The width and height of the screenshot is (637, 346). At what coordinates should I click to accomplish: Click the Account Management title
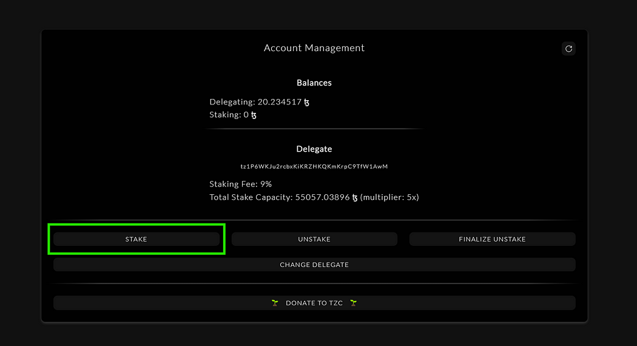pyautogui.click(x=314, y=48)
